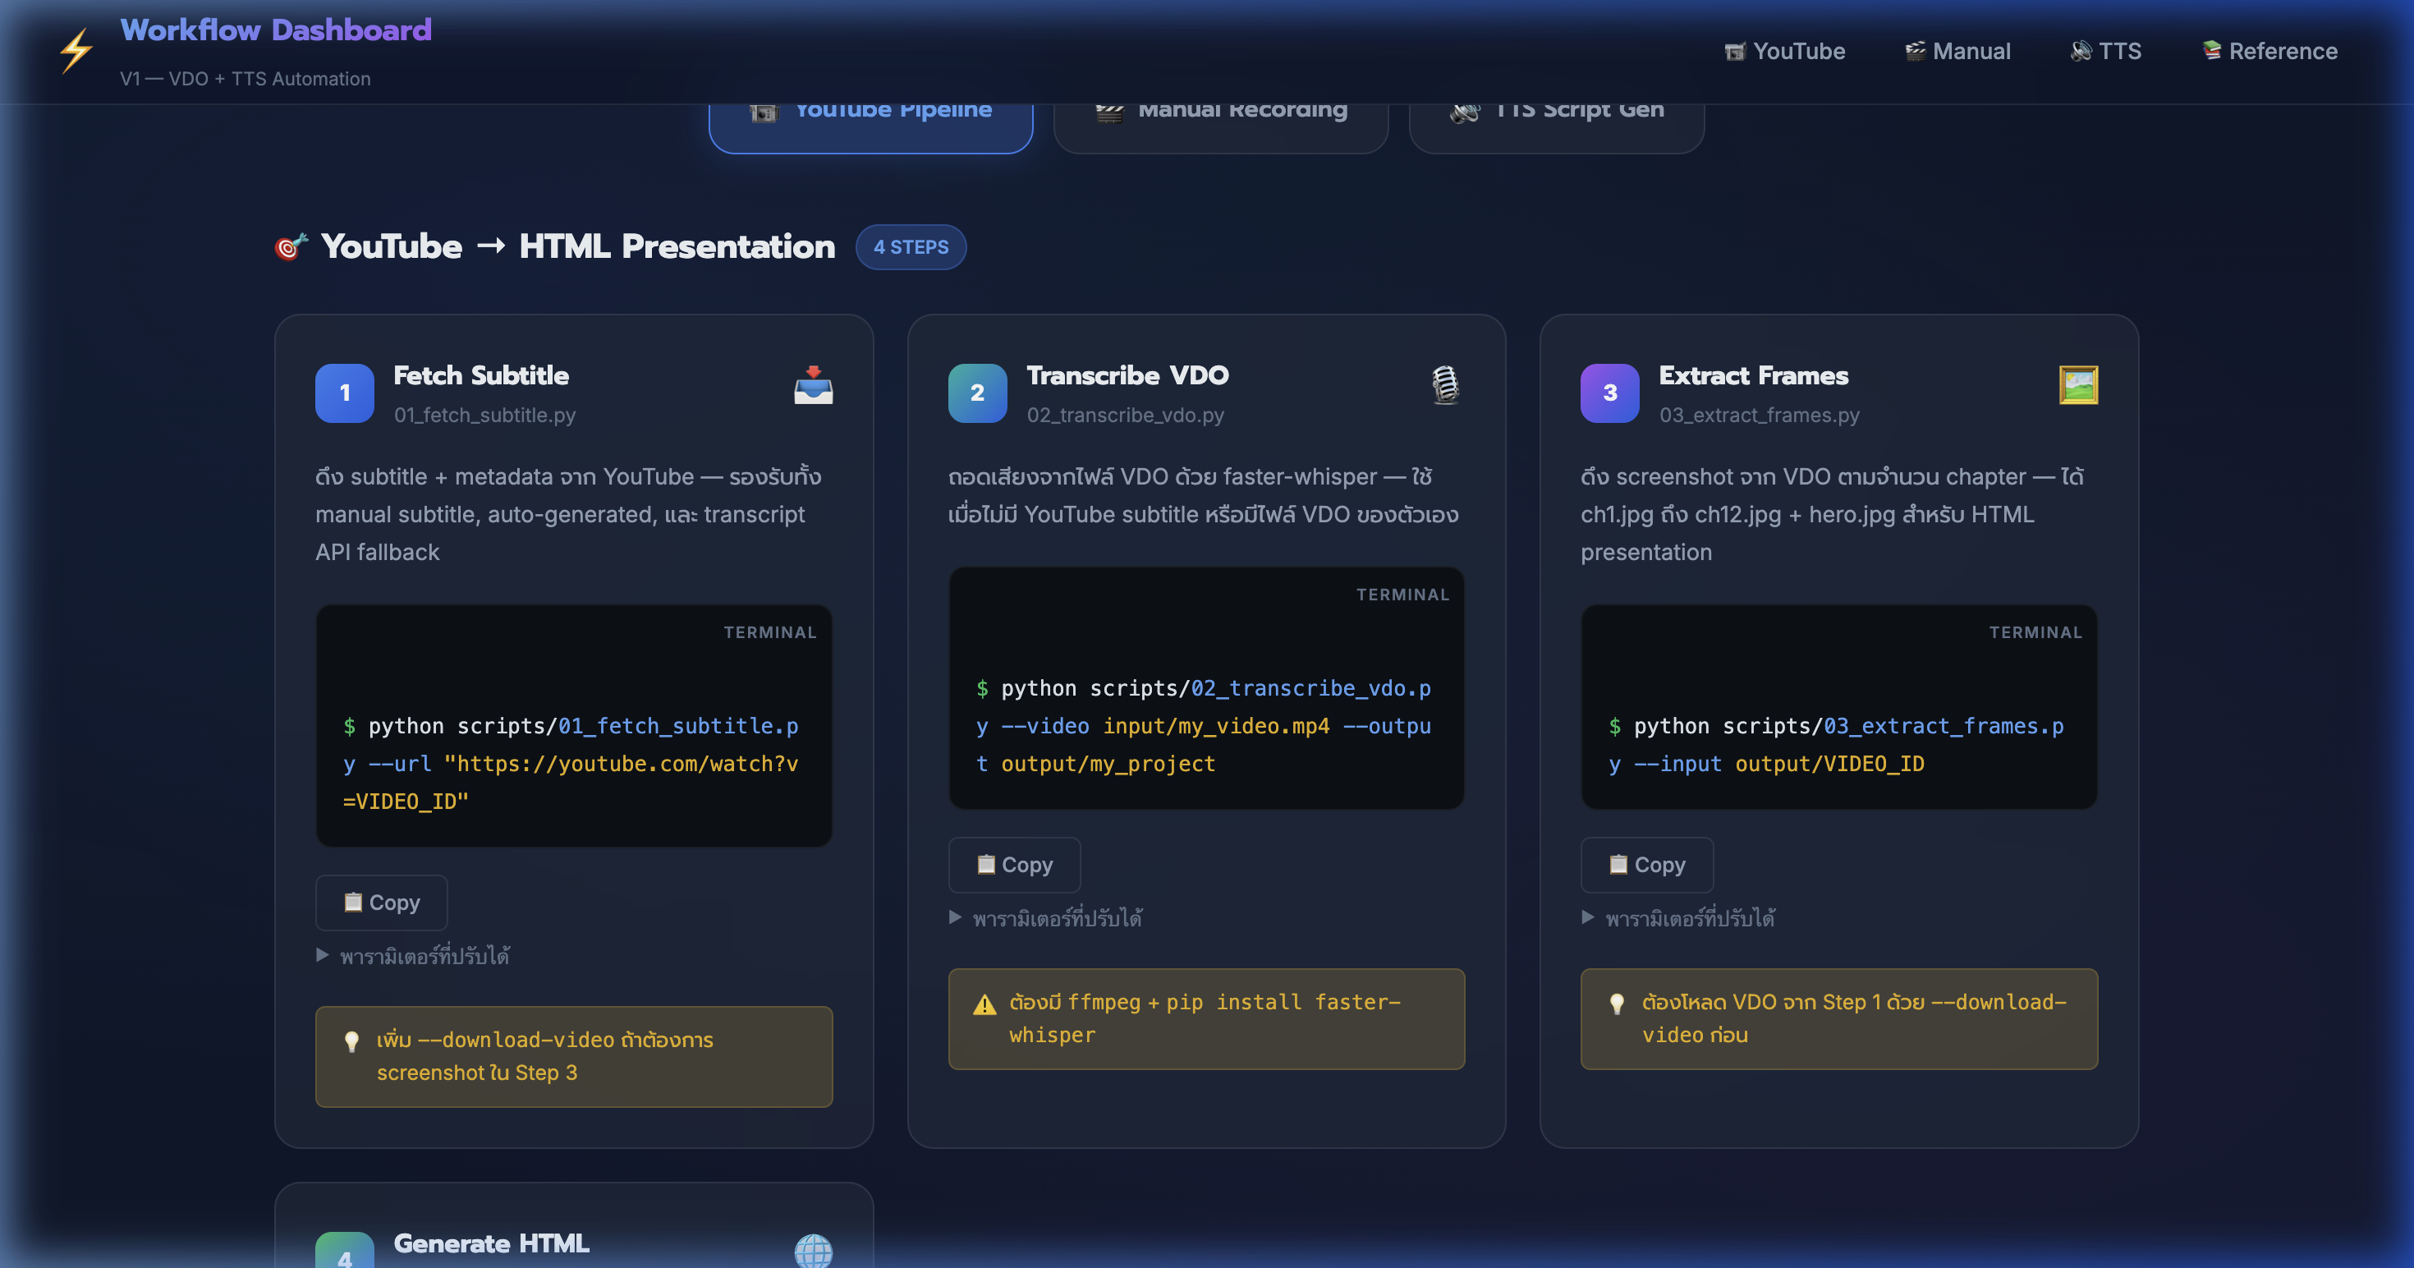Click the lightbulb icon in Extract Frames tip

point(1617,1004)
